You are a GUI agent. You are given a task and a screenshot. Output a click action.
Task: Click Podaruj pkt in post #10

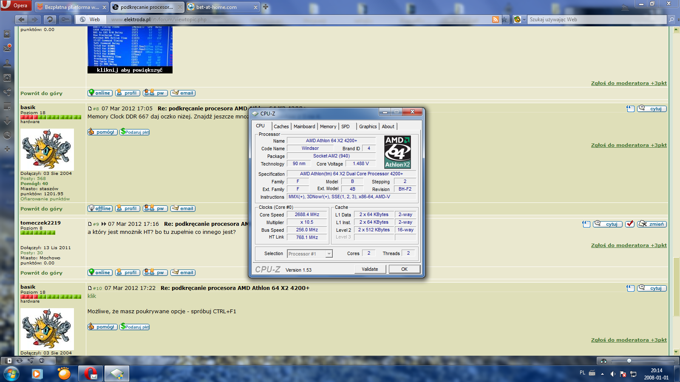135,327
